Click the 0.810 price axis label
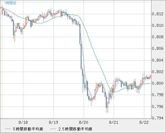166x133 pixels. pos(158,25)
